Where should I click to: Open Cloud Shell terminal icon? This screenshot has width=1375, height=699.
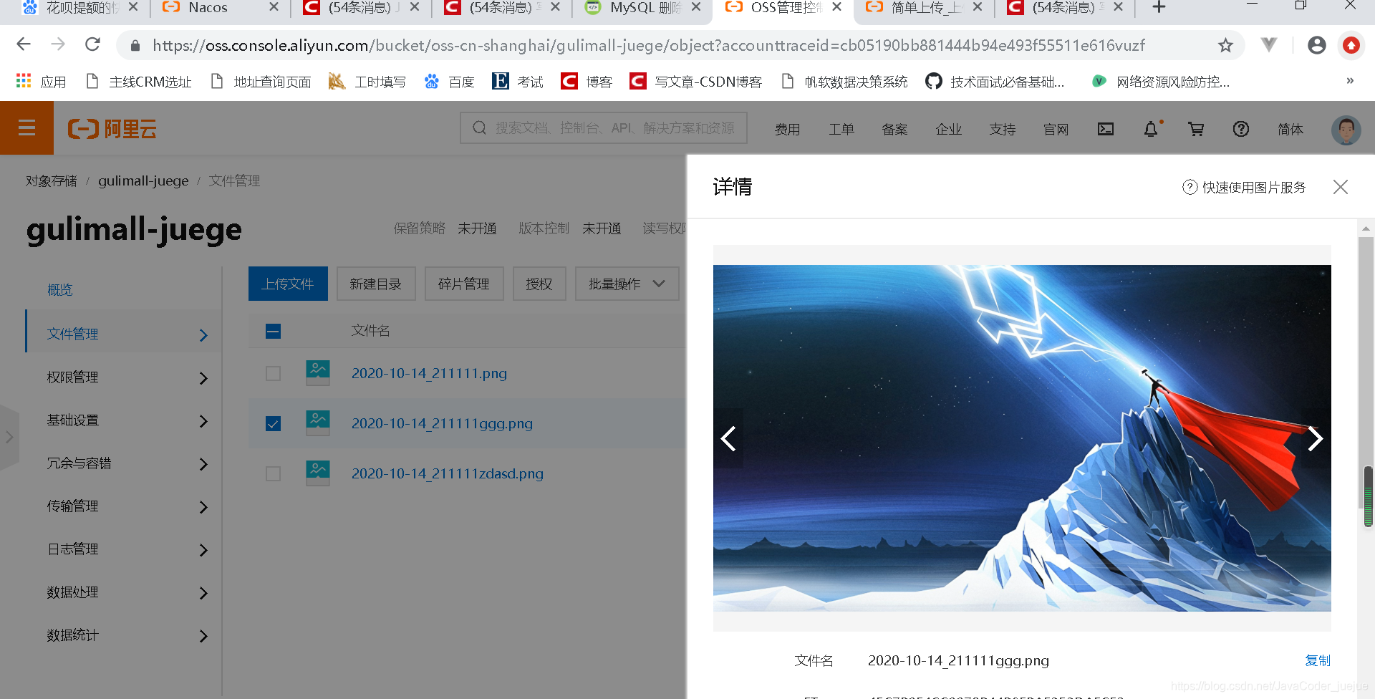pyautogui.click(x=1106, y=129)
